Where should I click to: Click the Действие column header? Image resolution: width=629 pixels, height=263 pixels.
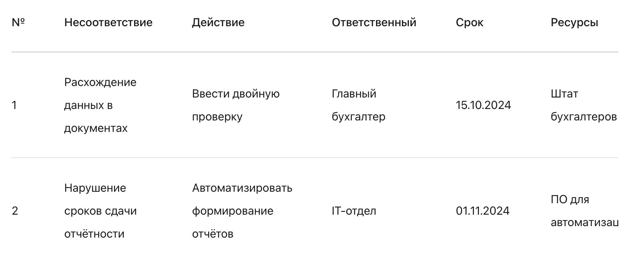(x=218, y=22)
